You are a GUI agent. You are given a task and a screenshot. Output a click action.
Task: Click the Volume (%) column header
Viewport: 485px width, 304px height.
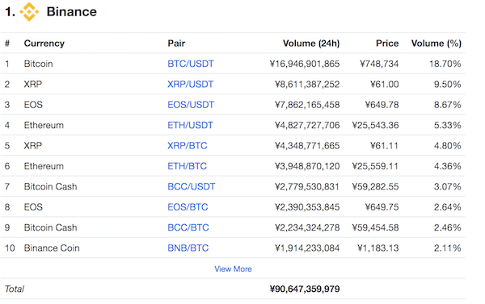(436, 44)
